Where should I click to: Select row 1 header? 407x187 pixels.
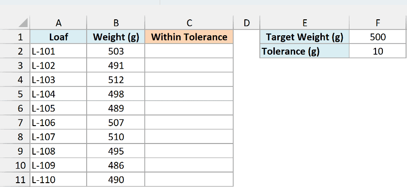15,37
